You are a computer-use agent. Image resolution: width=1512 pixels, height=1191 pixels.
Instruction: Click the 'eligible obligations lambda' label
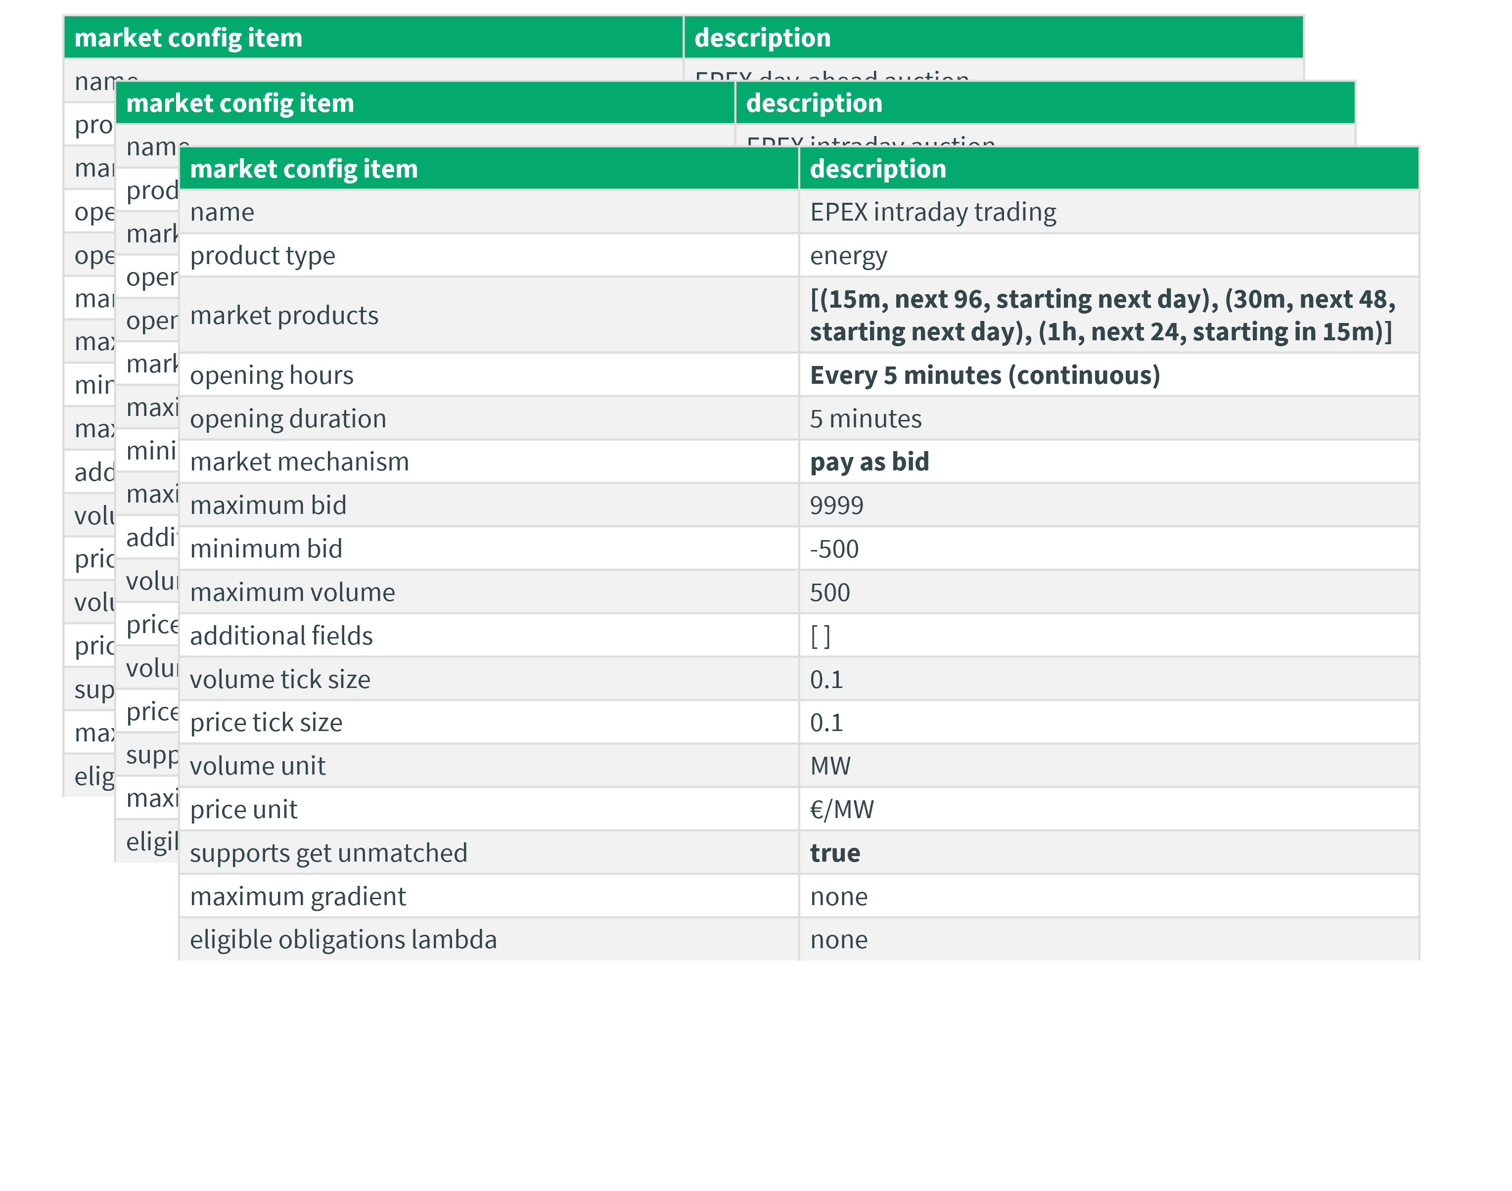[343, 939]
